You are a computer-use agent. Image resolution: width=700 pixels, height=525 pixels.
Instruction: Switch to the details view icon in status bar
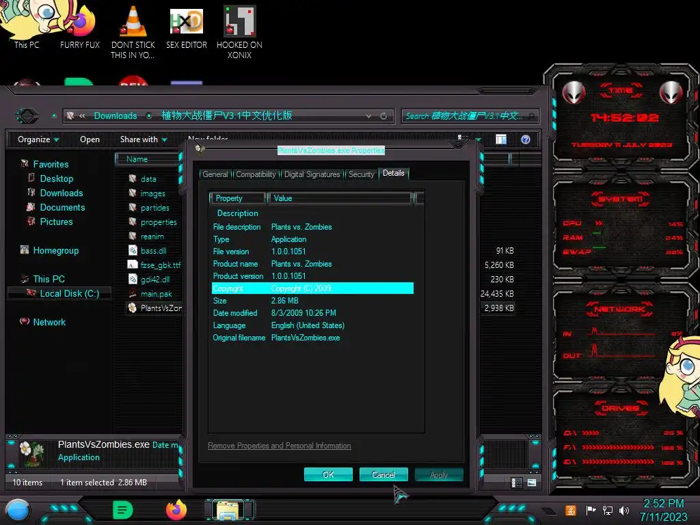(x=516, y=483)
